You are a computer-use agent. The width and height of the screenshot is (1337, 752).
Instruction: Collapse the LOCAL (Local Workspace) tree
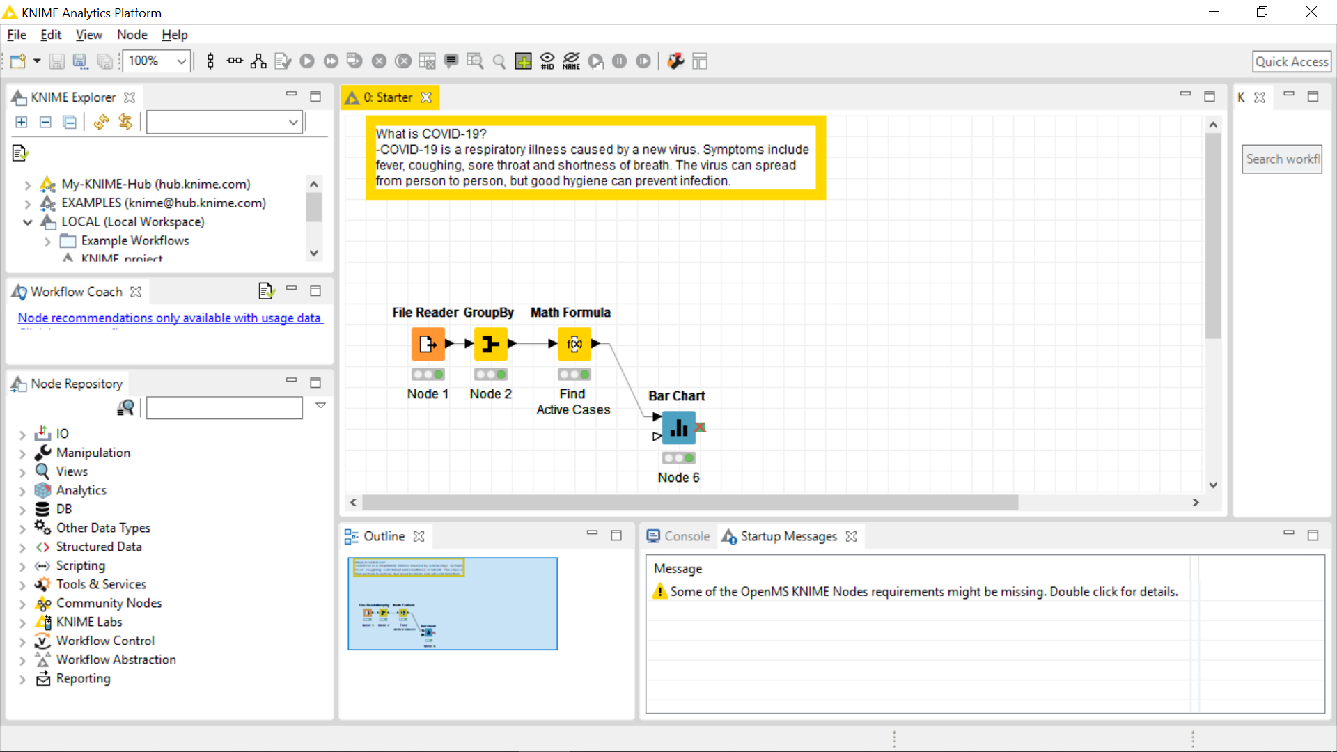pos(28,222)
